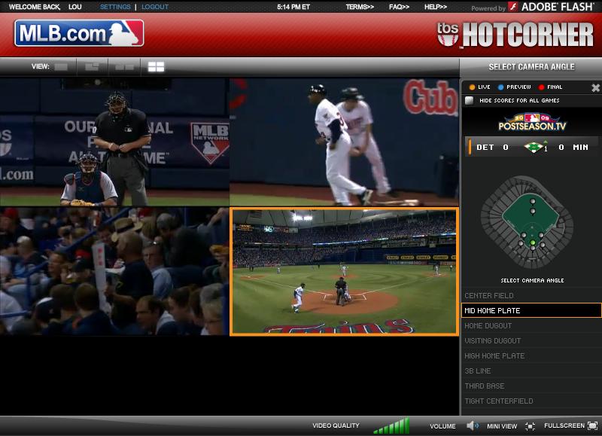Open the Terms>> link
The width and height of the screenshot is (602, 436).
360,7
